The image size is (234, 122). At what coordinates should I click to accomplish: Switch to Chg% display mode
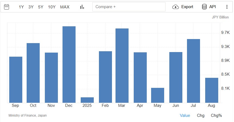[x=216, y=115]
